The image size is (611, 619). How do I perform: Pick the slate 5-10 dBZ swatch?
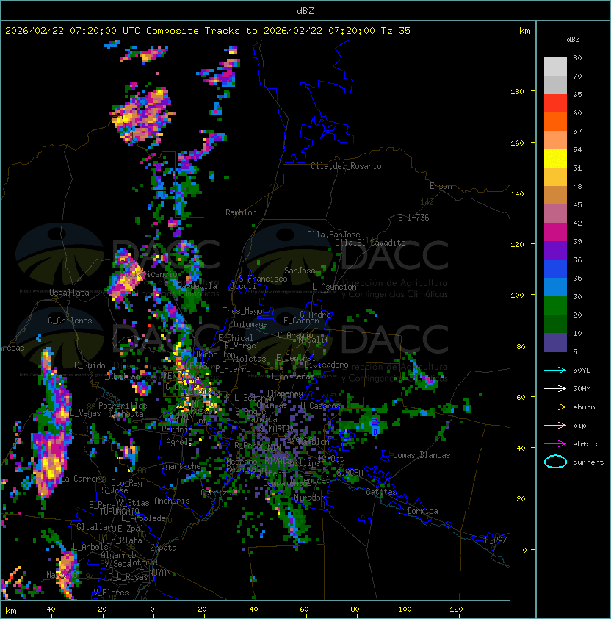(555, 343)
